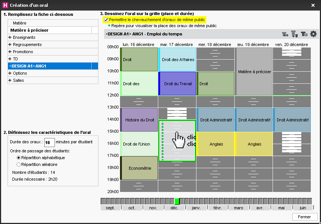
Task: Select the Droit de l'Union block
Action: 139,144
